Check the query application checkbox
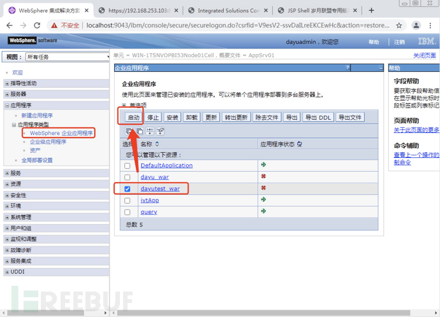440x317 pixels. (128, 212)
